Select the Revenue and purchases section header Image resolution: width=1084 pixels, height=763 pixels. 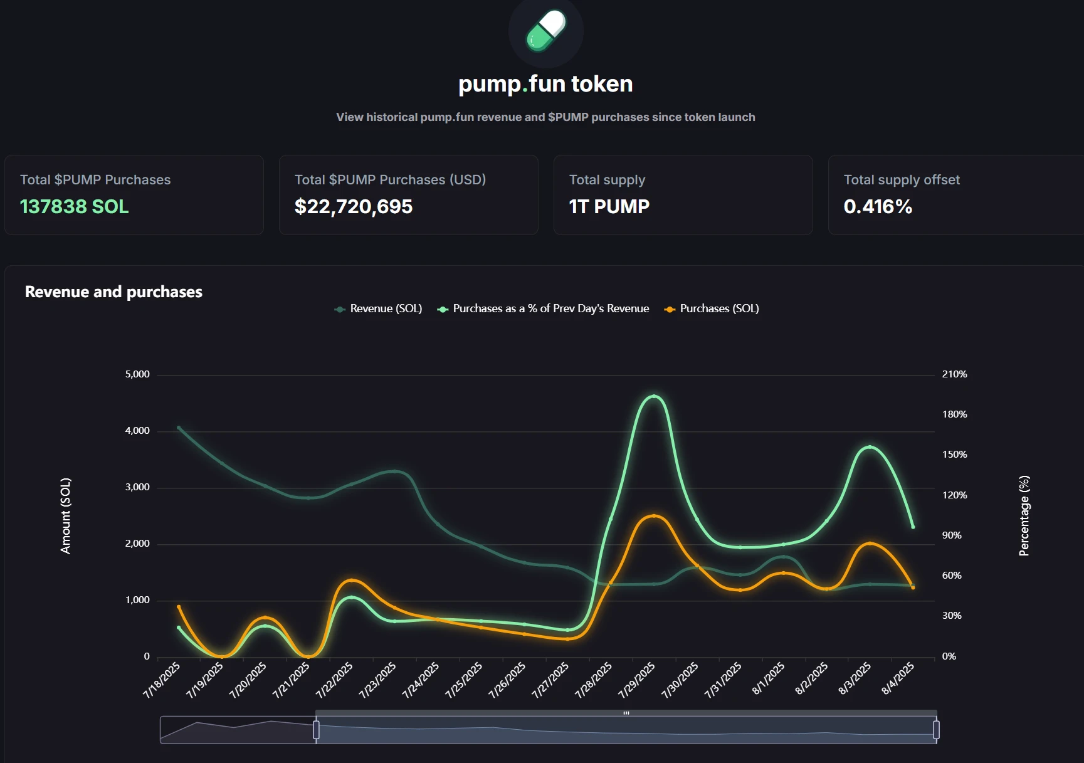pyautogui.click(x=113, y=292)
